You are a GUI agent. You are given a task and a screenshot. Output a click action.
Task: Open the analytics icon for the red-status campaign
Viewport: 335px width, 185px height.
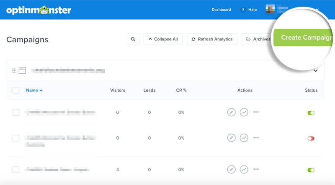tap(244, 138)
